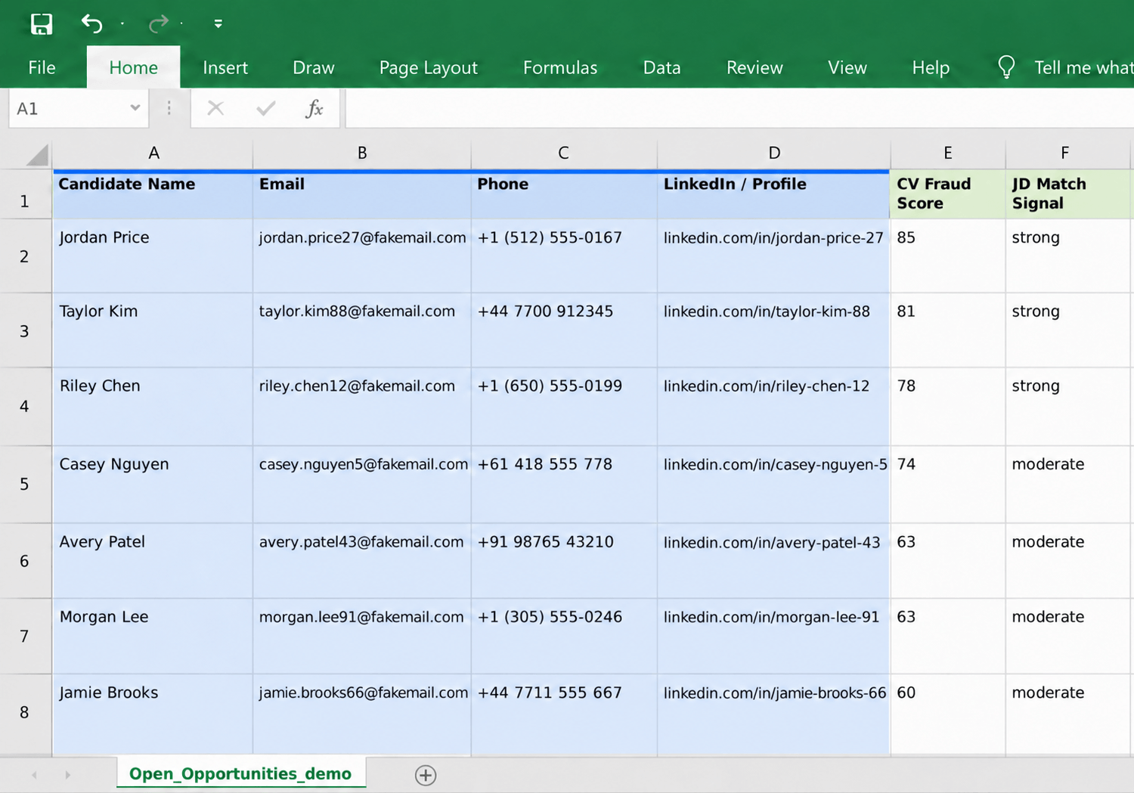Open the undo history dropdown arrow
The image size is (1134, 793).
point(122,24)
